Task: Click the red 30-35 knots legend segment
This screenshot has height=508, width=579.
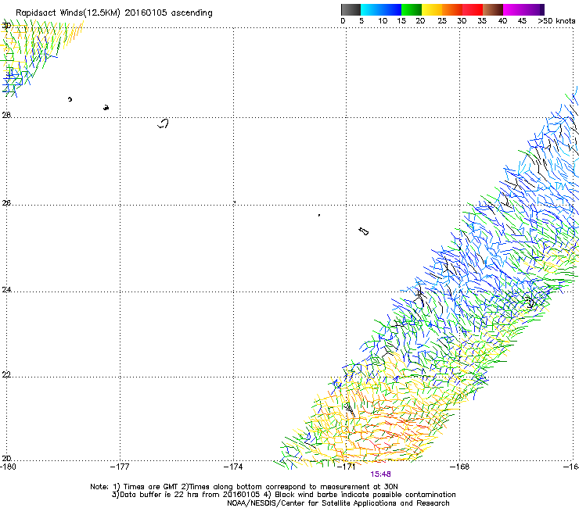Action: click(473, 9)
